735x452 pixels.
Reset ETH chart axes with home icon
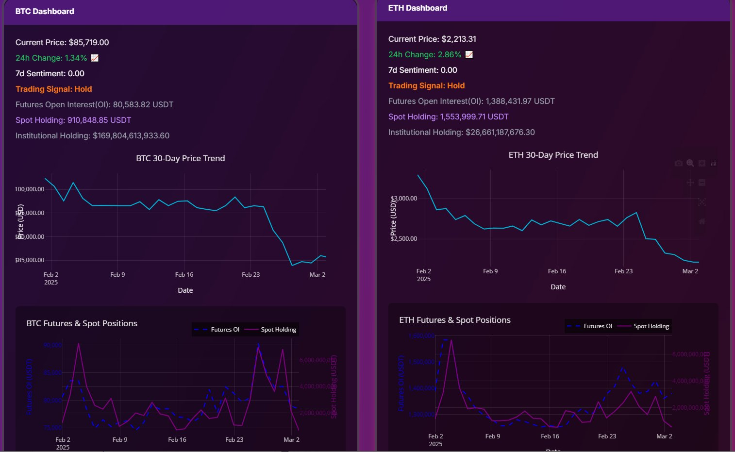702,221
